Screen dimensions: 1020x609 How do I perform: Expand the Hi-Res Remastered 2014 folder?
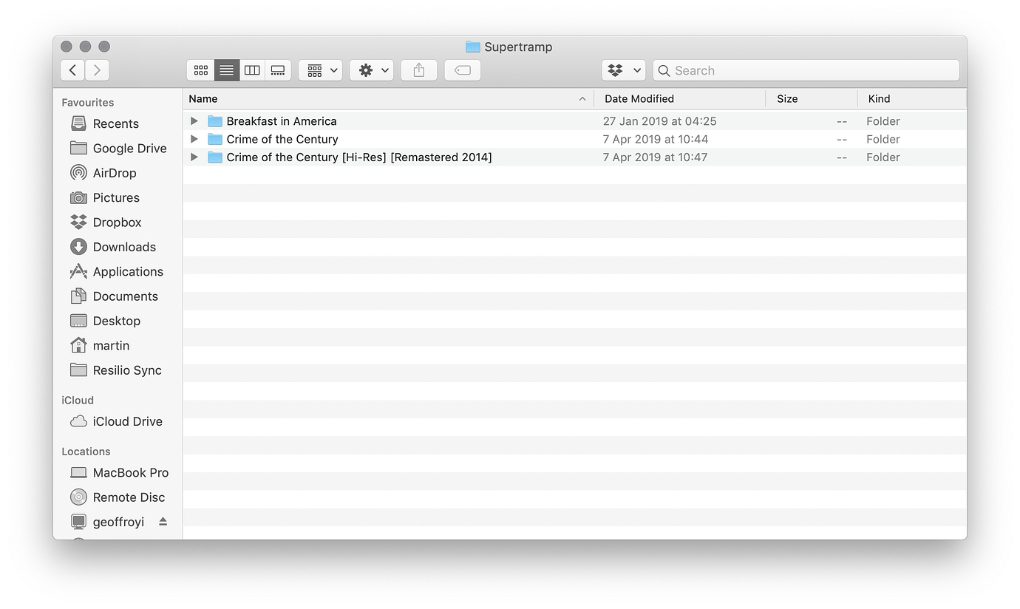pos(193,157)
